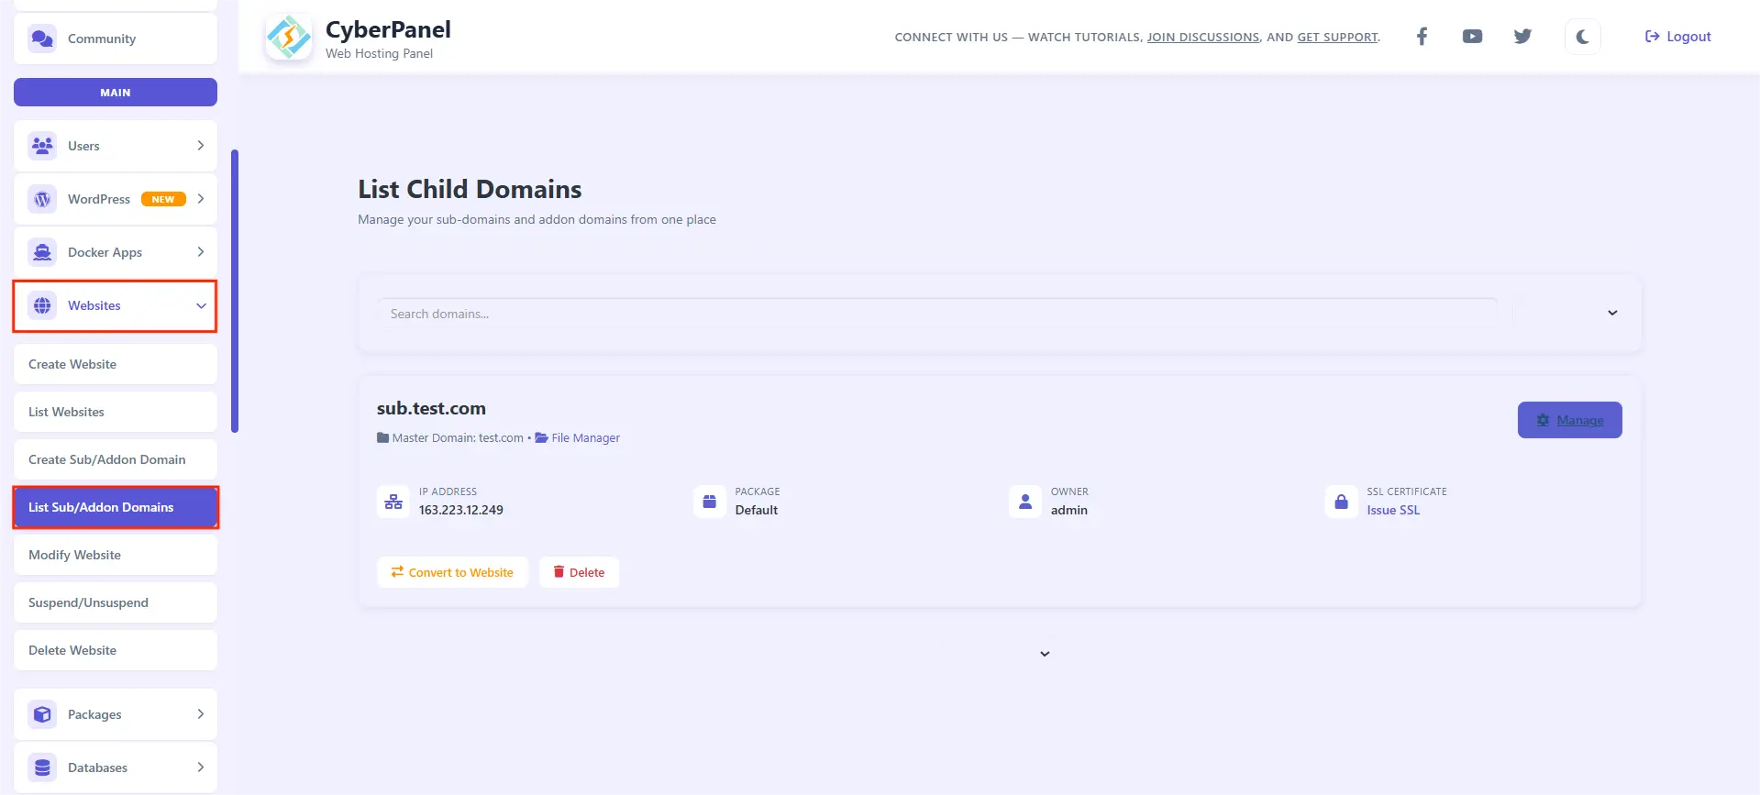This screenshot has height=795, width=1760.
Task: Focus the Search domains field
Action: tap(936, 314)
